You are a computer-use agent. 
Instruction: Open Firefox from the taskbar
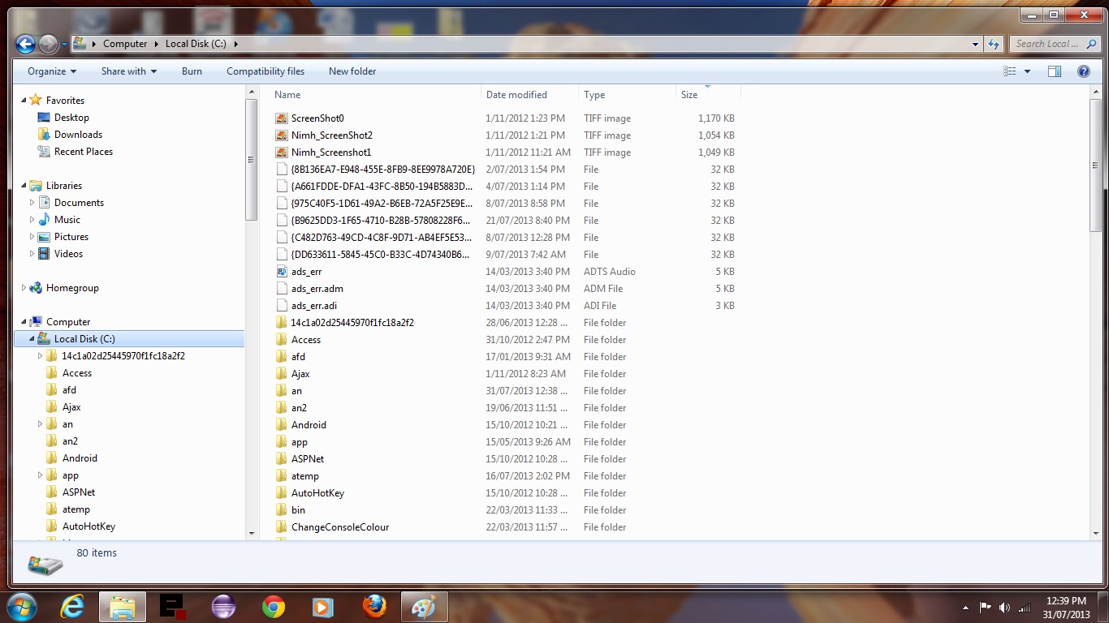(373, 606)
